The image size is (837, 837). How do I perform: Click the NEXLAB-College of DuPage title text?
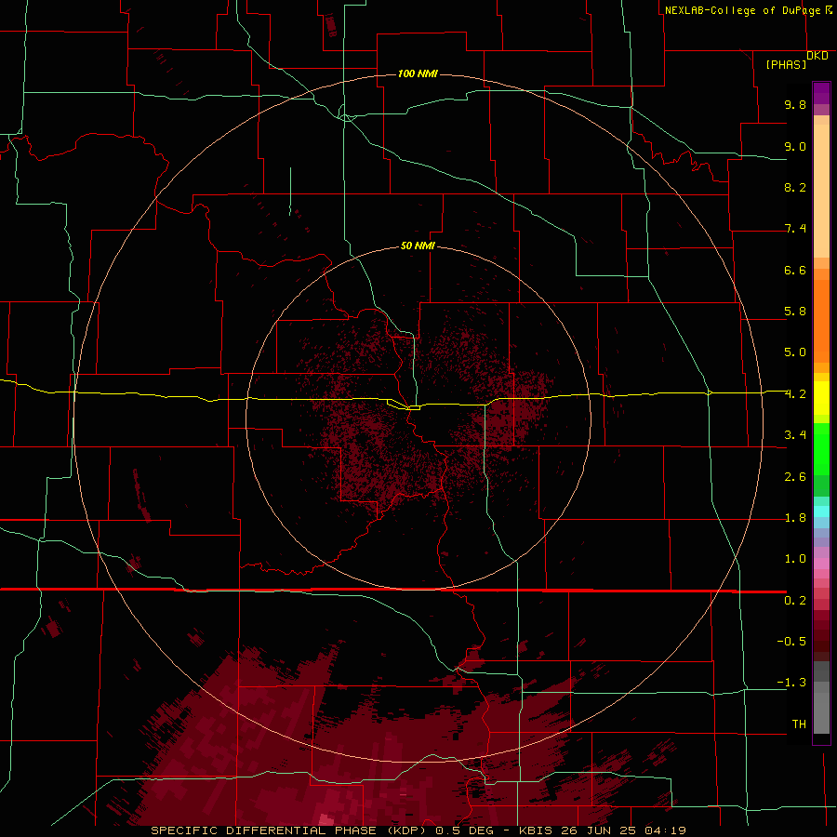[742, 10]
